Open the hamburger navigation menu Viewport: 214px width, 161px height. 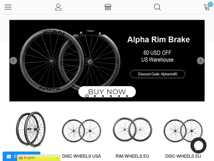8,7
